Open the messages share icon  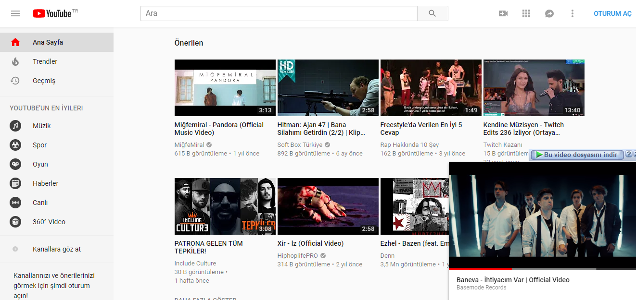click(549, 13)
